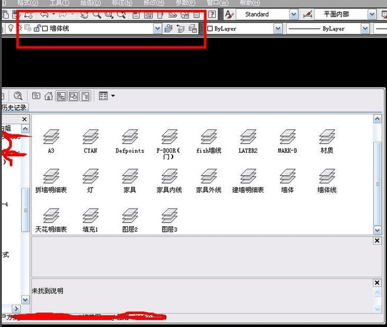Click the Search icon in DesignCenter toolbar

click(18, 96)
